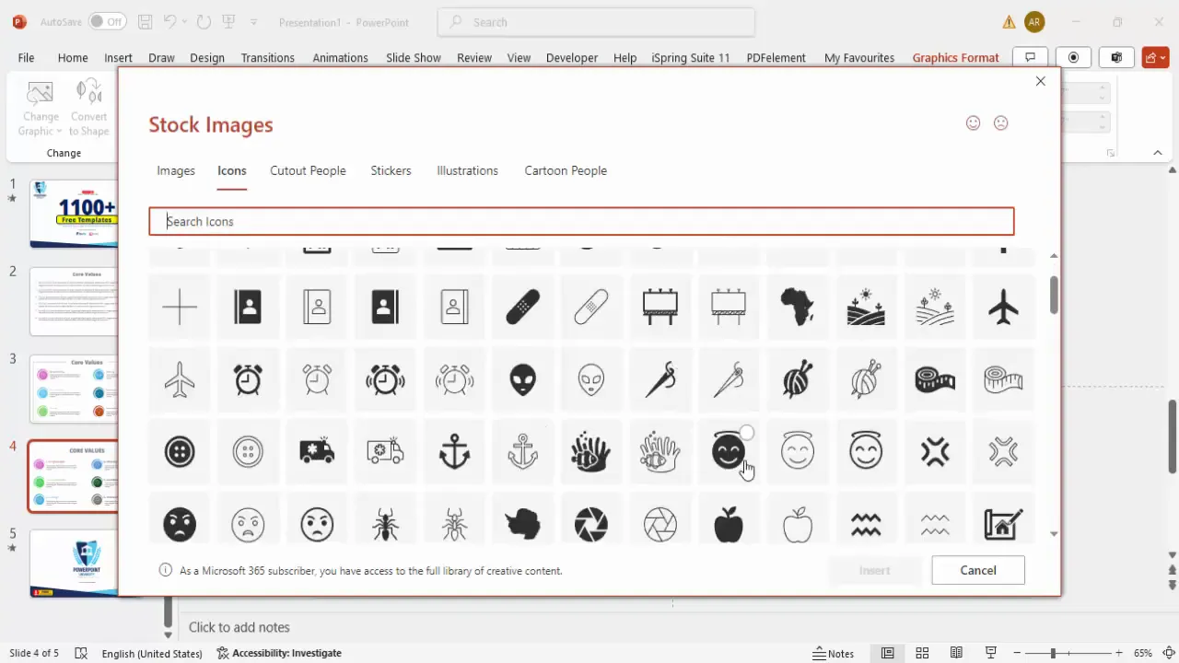
Task: Select the outline anchor icon
Action: pos(522,451)
